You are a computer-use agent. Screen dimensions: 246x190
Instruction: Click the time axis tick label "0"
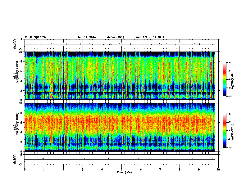[25, 170]
